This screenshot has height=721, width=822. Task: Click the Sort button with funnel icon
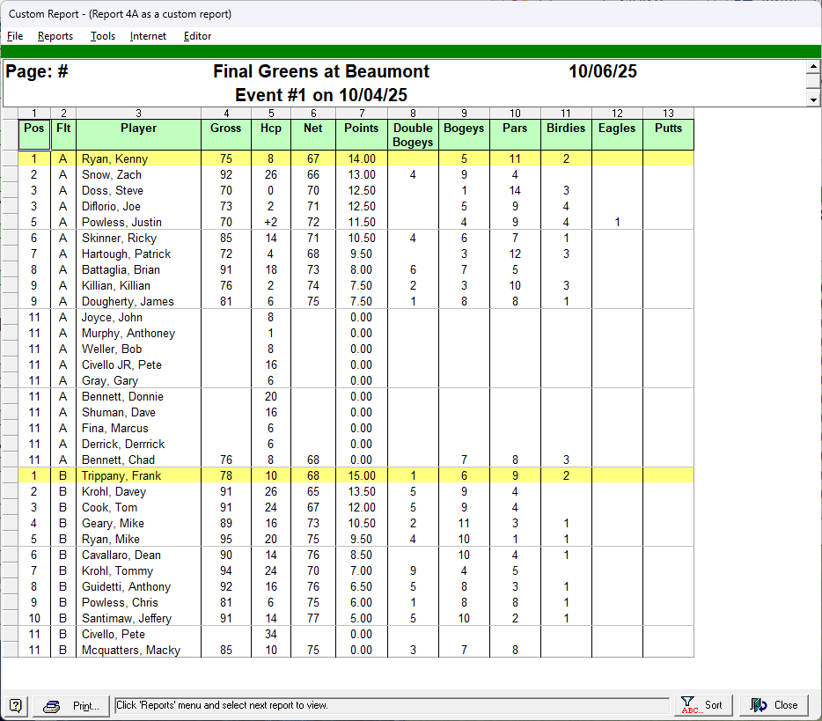coord(703,705)
